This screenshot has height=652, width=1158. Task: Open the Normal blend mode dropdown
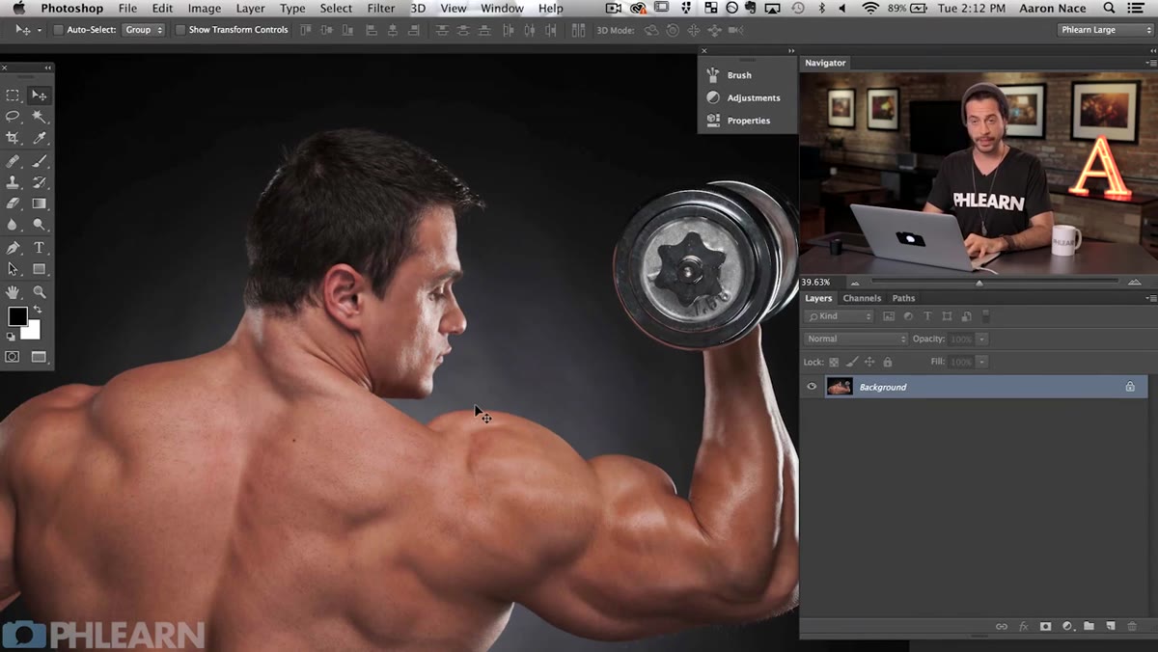click(856, 339)
